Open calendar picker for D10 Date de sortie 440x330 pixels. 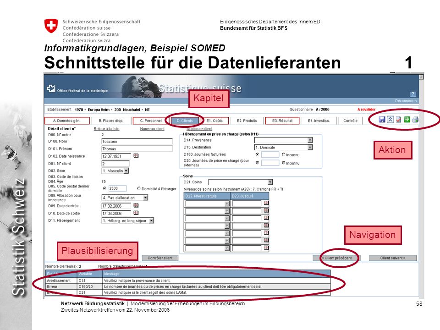(x=136, y=213)
